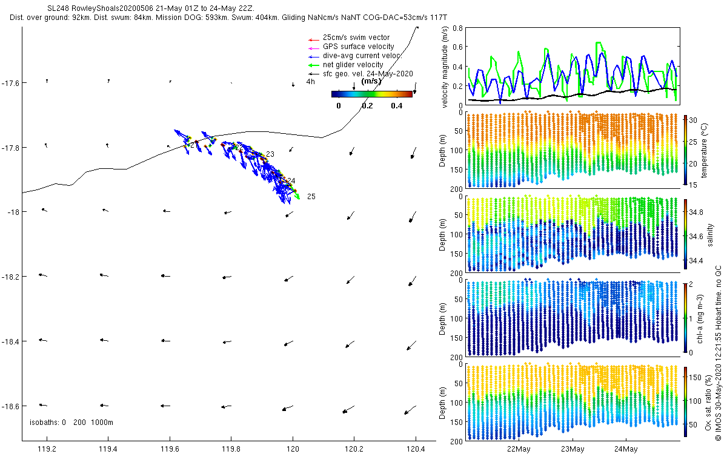Click the '0.8' tick on velocity magnitude plot
This screenshot has height=454, width=727.
click(458, 28)
